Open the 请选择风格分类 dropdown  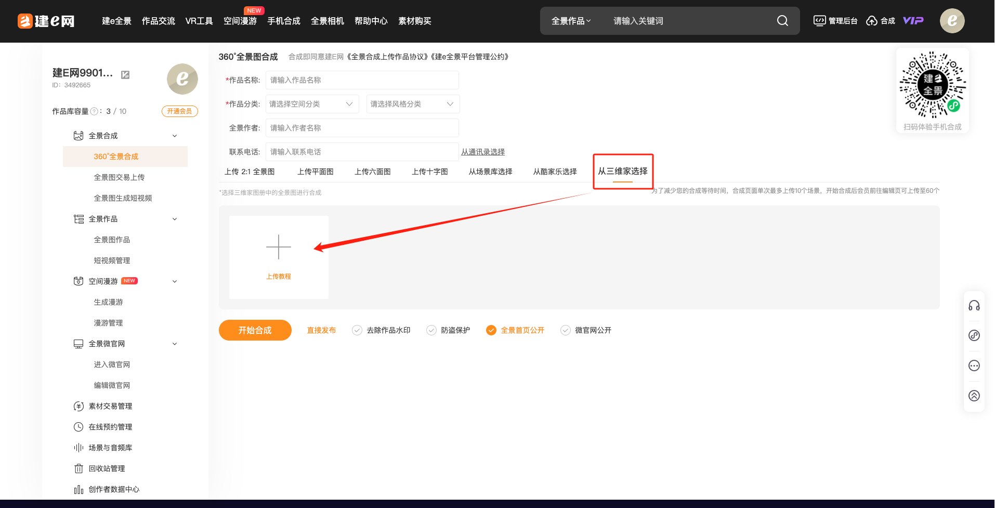[x=413, y=104]
